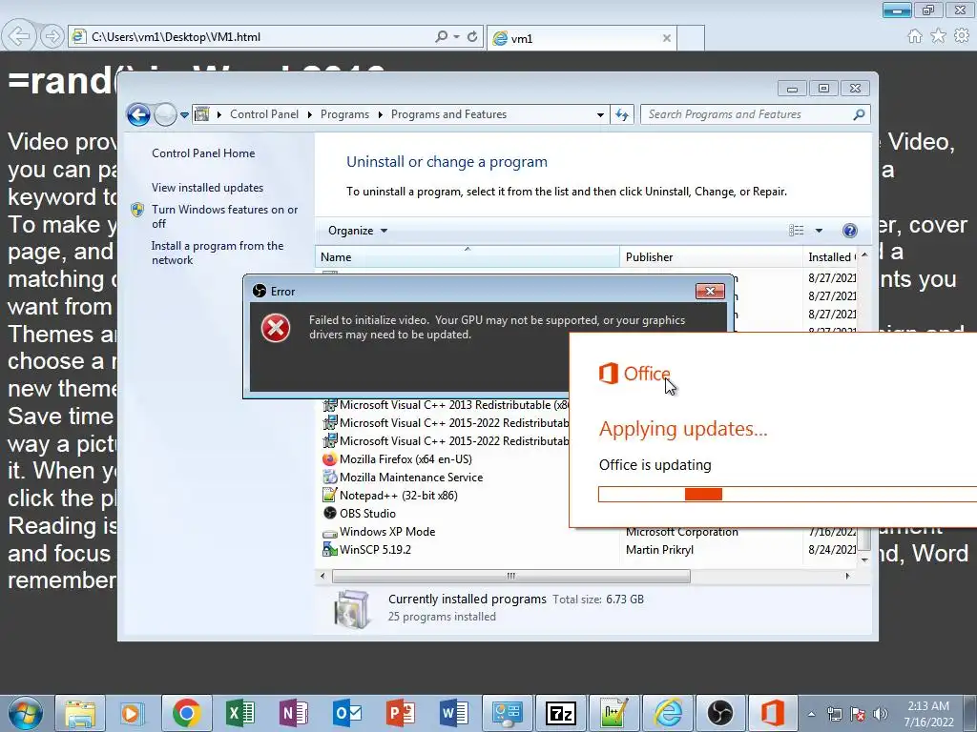Open Outlook from the taskbar

pyautogui.click(x=347, y=713)
